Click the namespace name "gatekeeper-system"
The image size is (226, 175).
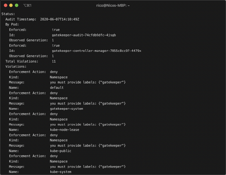point(66,109)
